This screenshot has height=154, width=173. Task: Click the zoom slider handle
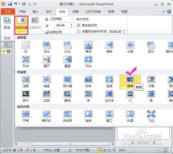pos(136,150)
